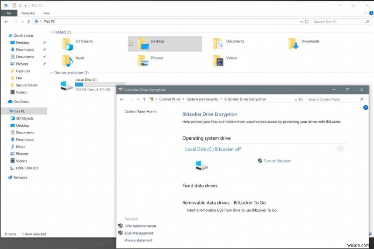This screenshot has width=374, height=249.
Task: Click Local Disk (C:) BitLocker off heading
Action: pos(213,149)
